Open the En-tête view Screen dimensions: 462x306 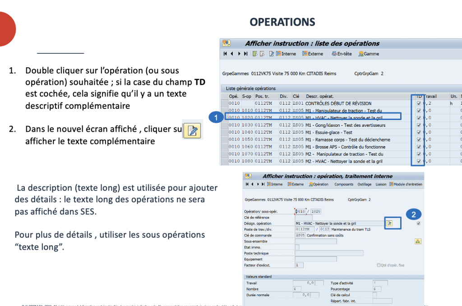342,54
